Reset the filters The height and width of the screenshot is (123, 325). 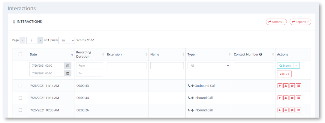tap(284, 74)
